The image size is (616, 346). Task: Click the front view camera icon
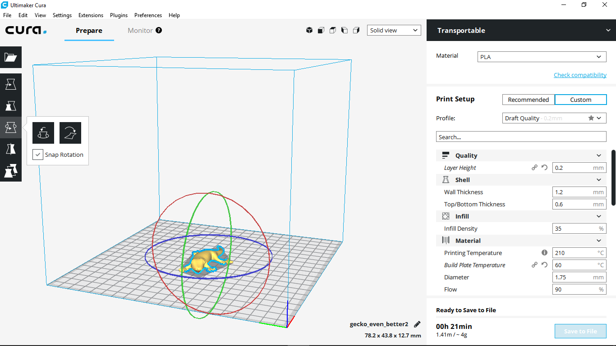tap(321, 30)
